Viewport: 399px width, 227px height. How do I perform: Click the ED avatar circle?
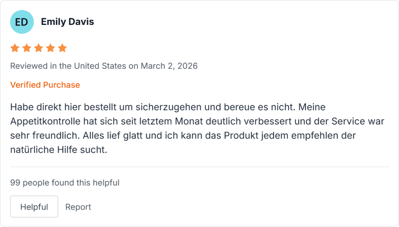(21, 22)
